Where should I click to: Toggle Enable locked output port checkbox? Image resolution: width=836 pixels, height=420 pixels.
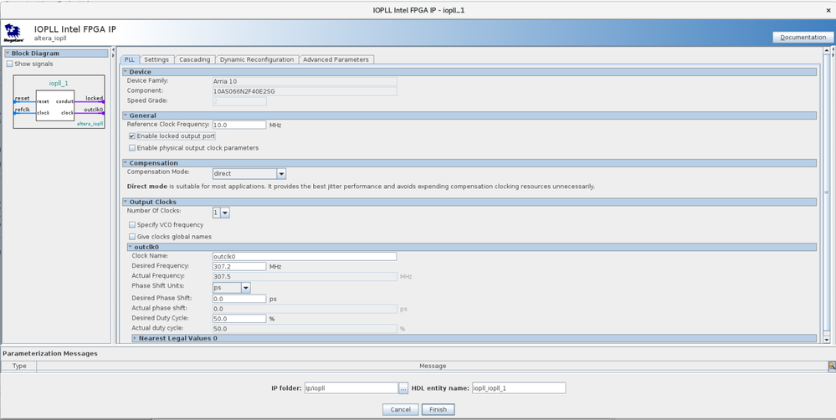point(132,136)
